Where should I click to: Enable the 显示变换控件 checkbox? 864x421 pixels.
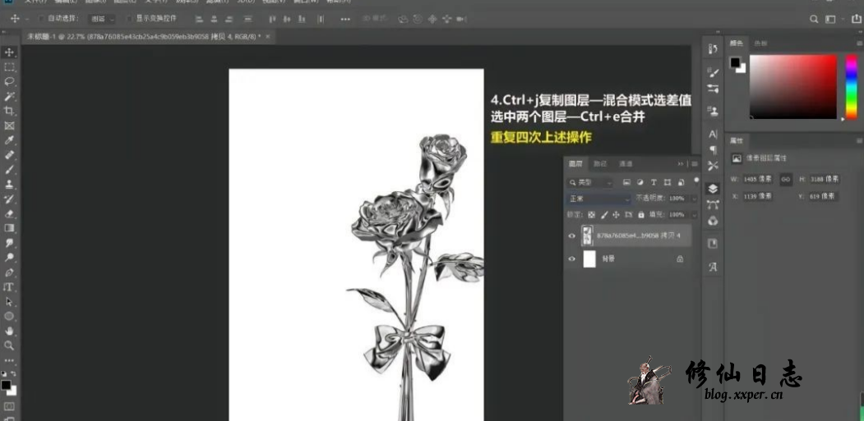(x=130, y=18)
